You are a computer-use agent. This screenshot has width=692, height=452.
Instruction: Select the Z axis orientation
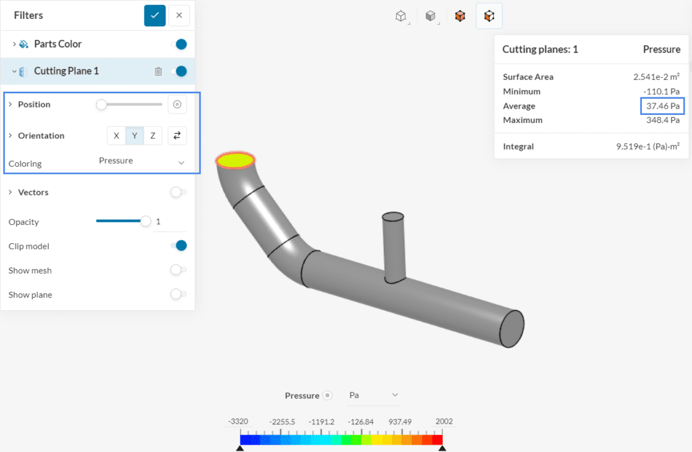pyautogui.click(x=152, y=135)
